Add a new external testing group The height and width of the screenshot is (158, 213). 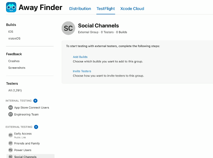(x=36, y=127)
